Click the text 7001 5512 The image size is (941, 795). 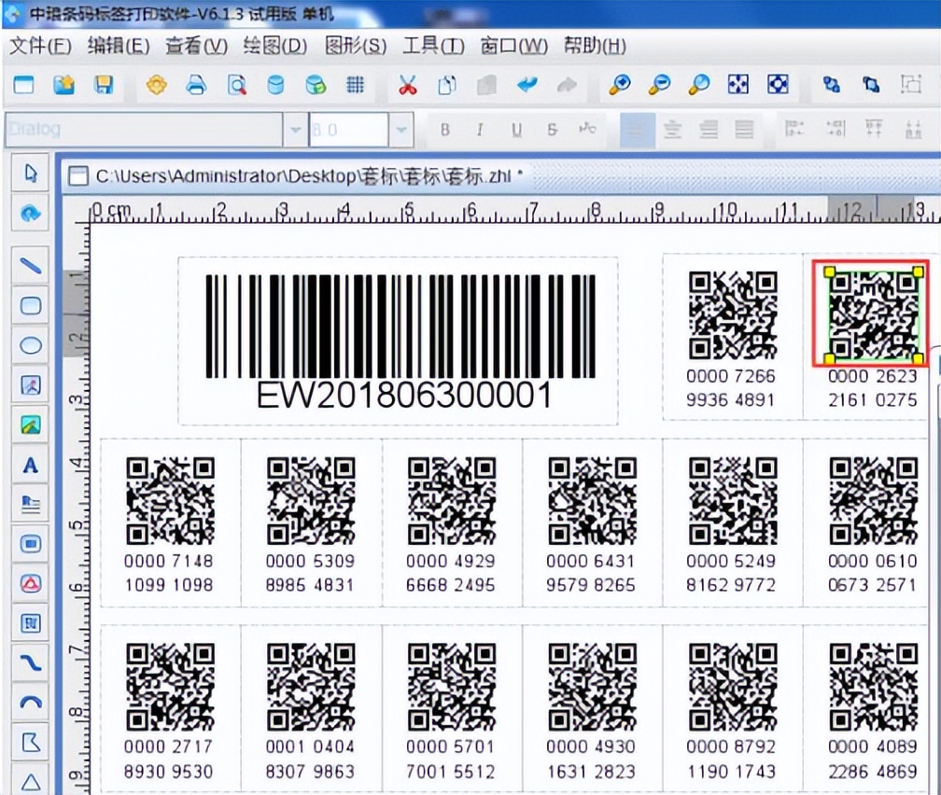pyautogui.click(x=451, y=771)
